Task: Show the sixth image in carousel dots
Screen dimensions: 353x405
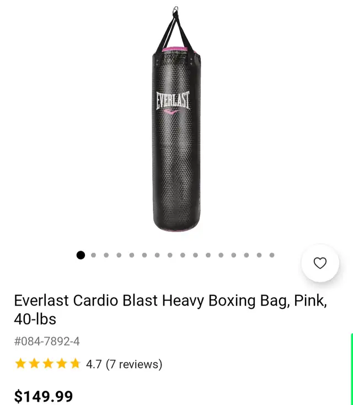Action: pos(145,255)
